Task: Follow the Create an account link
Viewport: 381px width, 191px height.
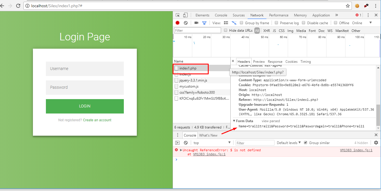Action: (97, 120)
